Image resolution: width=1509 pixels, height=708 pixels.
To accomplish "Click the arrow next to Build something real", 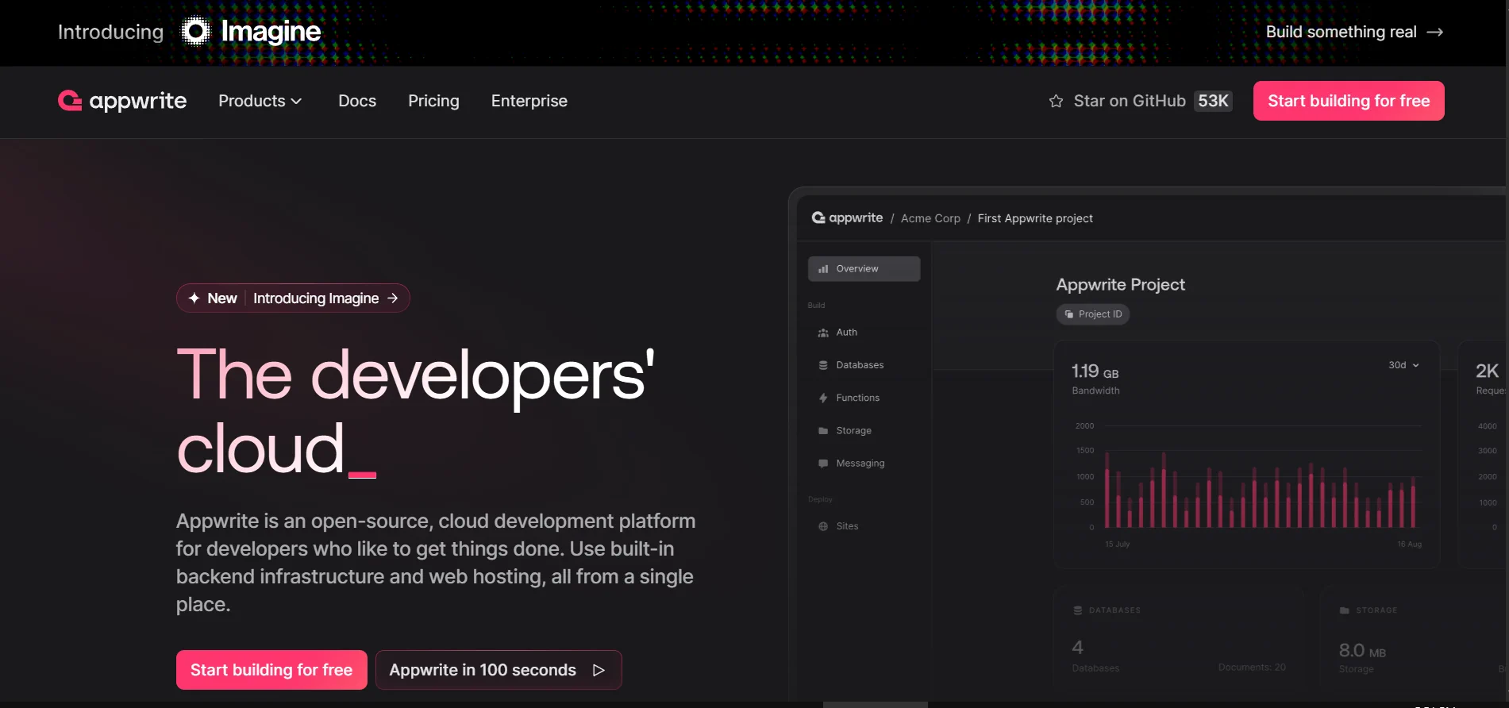I will pos(1434,32).
